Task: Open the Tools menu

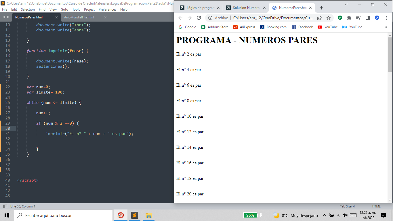Action: point(76,9)
